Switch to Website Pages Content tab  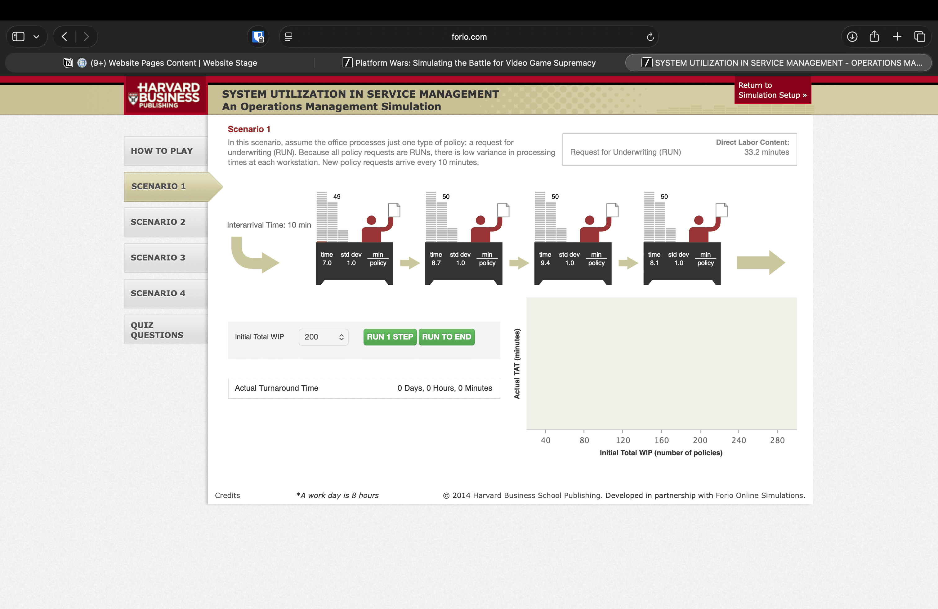160,63
